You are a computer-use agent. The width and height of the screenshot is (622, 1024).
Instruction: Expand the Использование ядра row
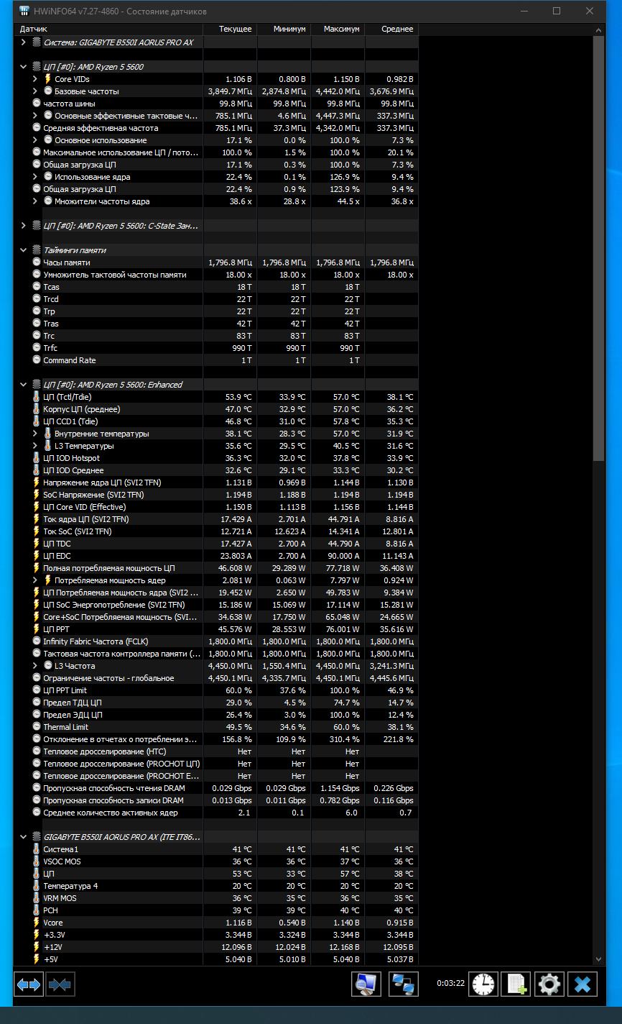35,177
